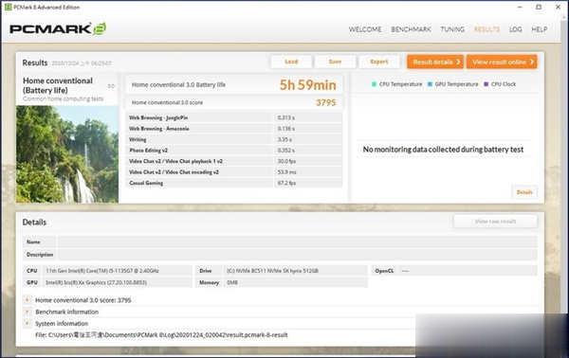Select Video Chat playback 1 v2 row

(234, 161)
